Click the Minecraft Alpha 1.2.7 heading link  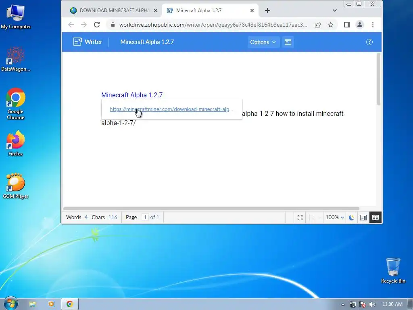[x=132, y=95]
